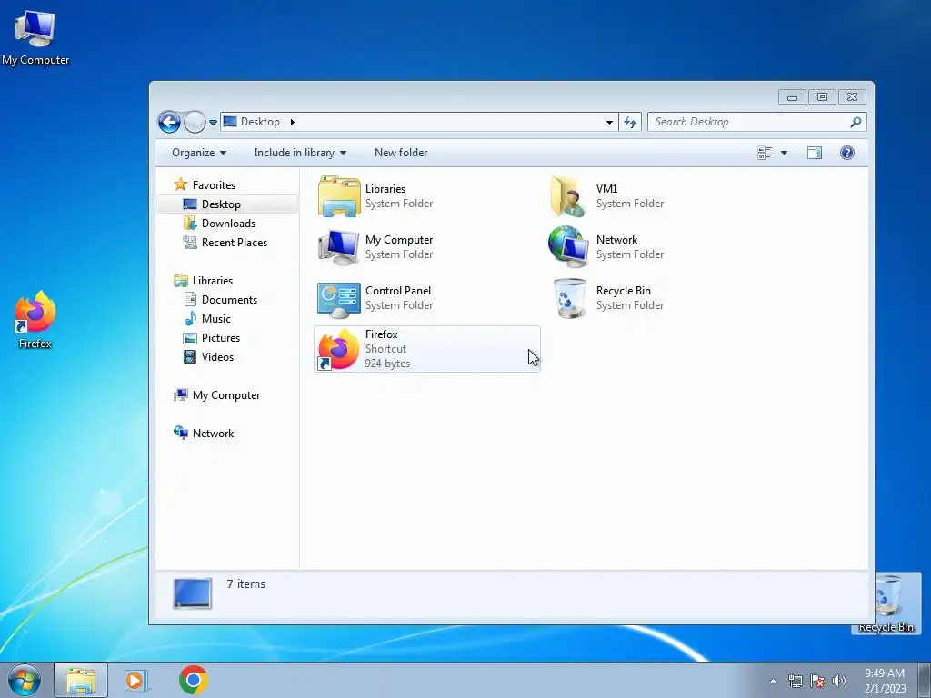Open Explorer Help question mark

coord(847,153)
